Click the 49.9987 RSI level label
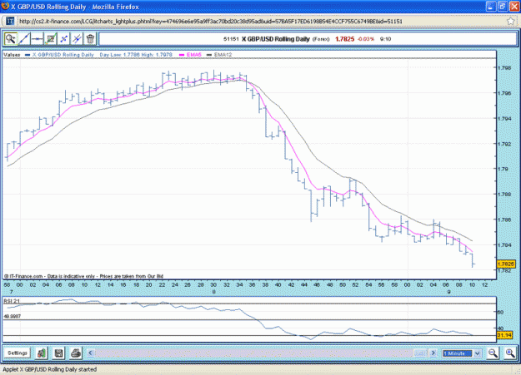Image resolution: width=521 pixels, height=375 pixels. click(x=13, y=317)
